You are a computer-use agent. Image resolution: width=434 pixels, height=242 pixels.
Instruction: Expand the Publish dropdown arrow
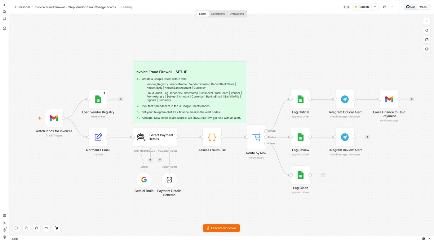[x=375, y=7]
